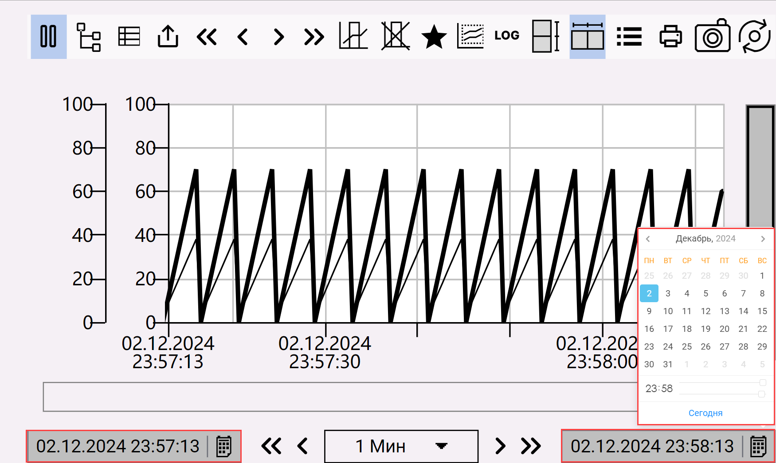Remove chart using crossed-out graph icon
Viewport: 776px width, 463px height.
(x=395, y=36)
